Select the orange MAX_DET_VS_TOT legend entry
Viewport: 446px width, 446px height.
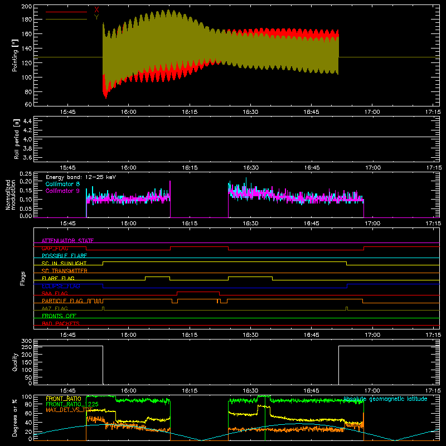pos(69,410)
